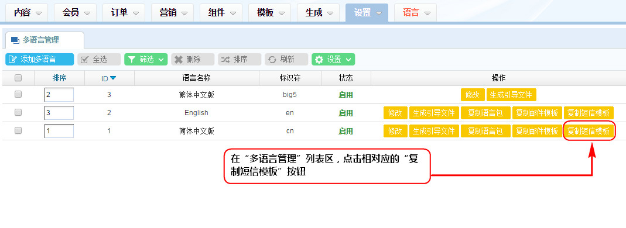Click the X icon on 删除 button
This screenshot has width=626, height=228.
tap(179, 60)
